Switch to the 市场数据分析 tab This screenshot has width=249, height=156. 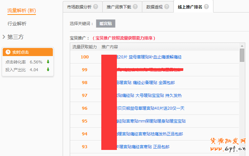(78, 7)
